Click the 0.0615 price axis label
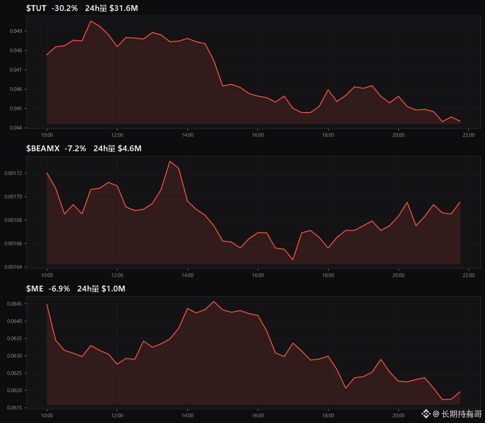 point(14,408)
